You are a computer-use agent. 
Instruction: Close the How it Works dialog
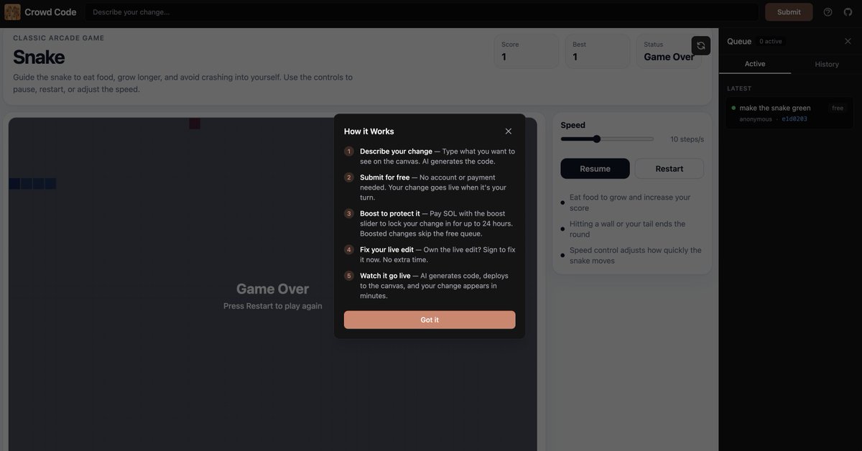click(x=509, y=131)
